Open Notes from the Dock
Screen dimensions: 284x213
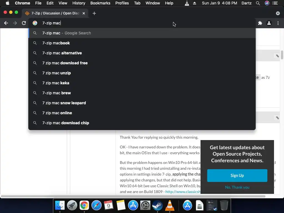click(121, 206)
